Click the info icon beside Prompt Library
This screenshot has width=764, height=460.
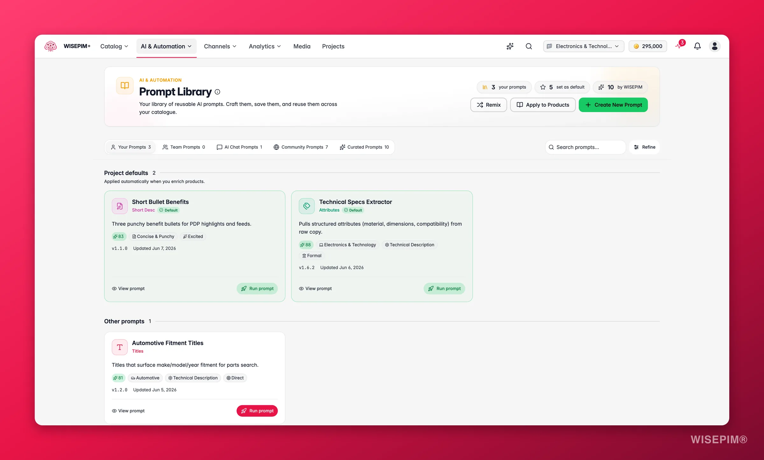[x=217, y=92]
